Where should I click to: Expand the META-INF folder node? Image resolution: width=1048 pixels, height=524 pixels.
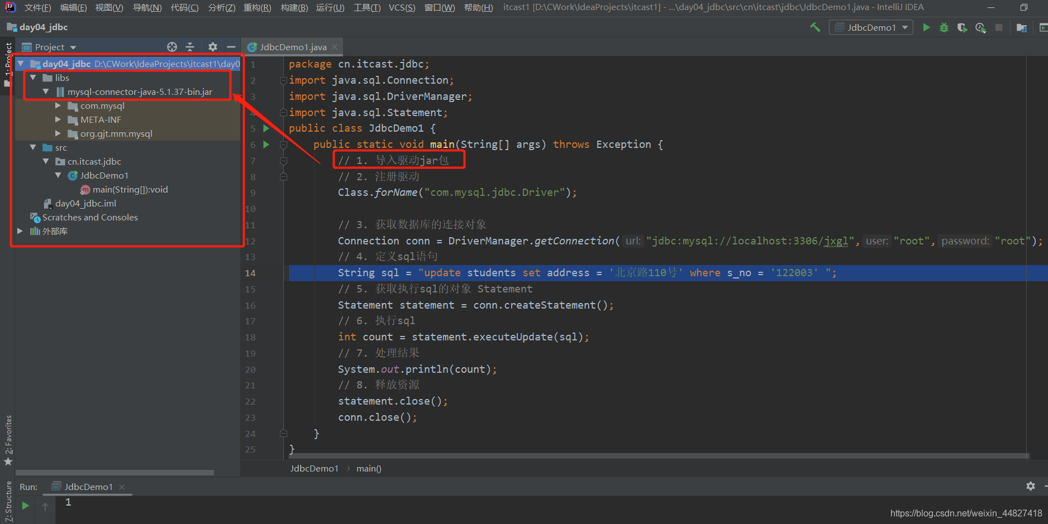[58, 119]
